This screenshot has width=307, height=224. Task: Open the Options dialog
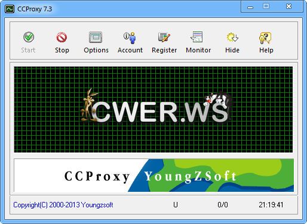[x=96, y=42]
